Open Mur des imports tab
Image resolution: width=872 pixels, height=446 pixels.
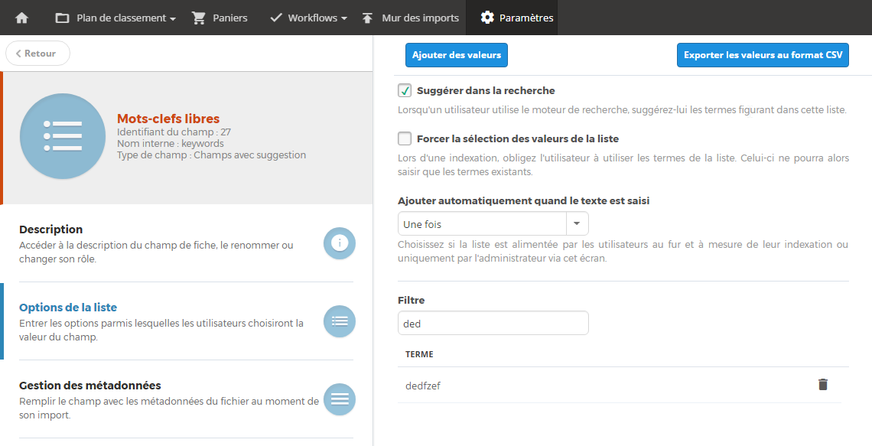point(410,18)
